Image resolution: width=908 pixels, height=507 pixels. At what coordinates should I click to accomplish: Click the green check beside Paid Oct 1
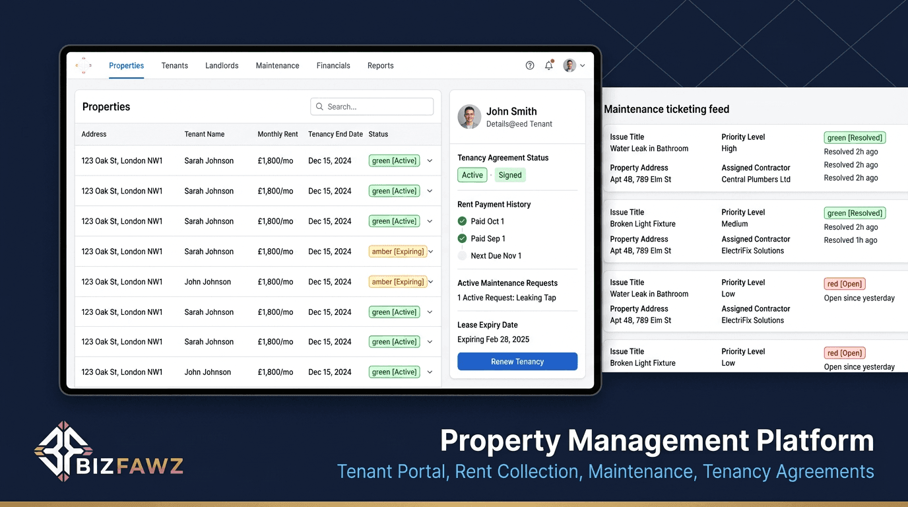coord(462,221)
